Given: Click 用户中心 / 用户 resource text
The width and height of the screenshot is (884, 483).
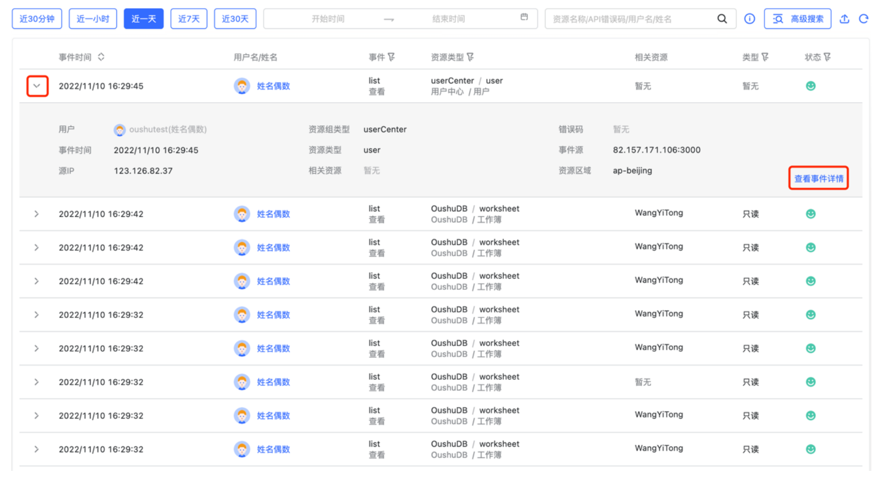Looking at the screenshot, I should [x=460, y=92].
